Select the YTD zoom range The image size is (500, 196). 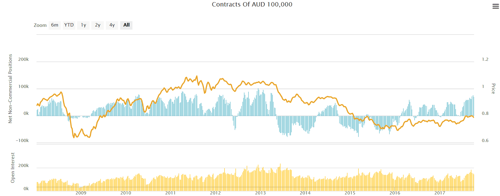click(x=69, y=25)
